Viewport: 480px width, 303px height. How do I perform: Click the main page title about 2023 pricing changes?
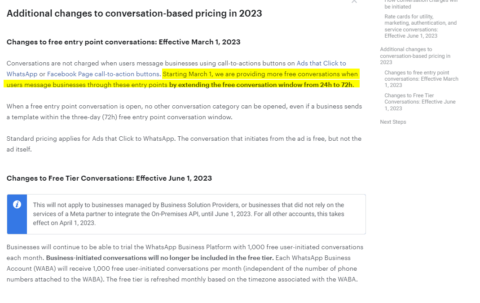(134, 13)
